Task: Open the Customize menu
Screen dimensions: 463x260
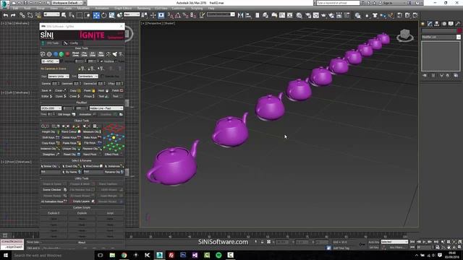Action: point(179,9)
